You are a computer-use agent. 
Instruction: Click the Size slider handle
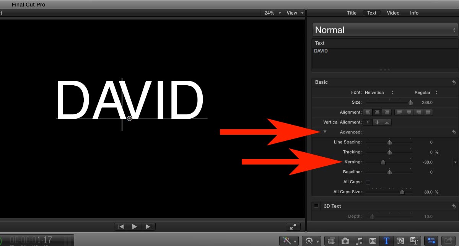coord(410,103)
